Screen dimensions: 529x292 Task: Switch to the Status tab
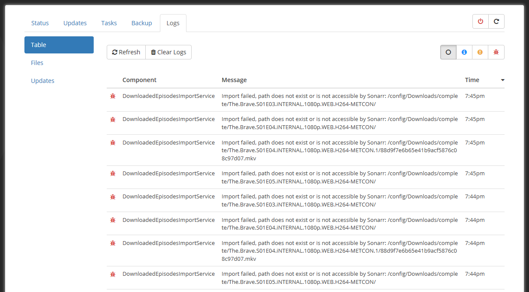[x=40, y=23]
